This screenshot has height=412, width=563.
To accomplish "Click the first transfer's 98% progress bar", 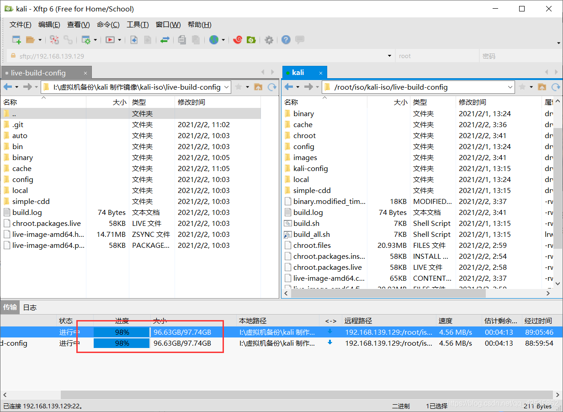I will pos(122,332).
